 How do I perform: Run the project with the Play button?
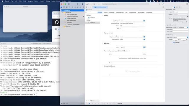click(x=78, y=4)
